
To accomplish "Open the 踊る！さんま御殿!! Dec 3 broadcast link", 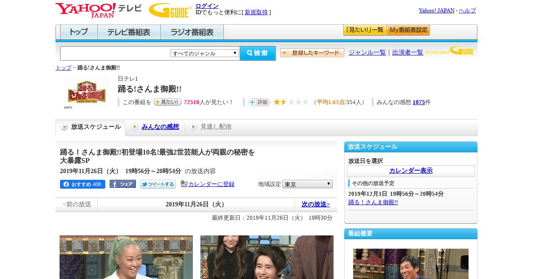I will point(373,202).
